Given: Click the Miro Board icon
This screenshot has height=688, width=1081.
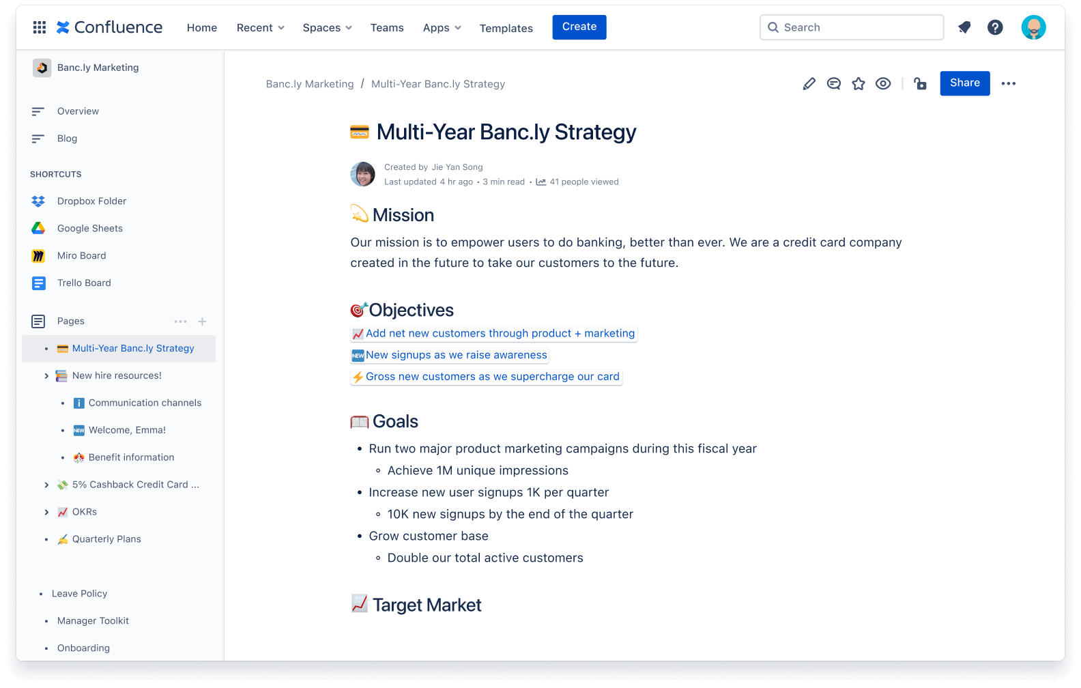Looking at the screenshot, I should coord(38,256).
